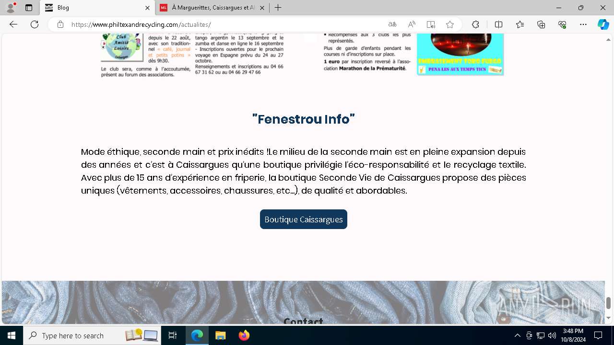Click the Mode éthique paragraph text
Viewport: 614px width, 345px height.
[x=304, y=171]
